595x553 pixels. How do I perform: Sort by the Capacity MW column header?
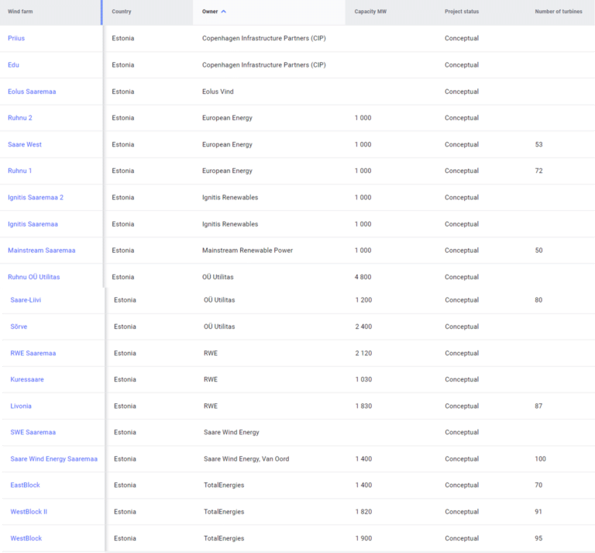pos(370,12)
